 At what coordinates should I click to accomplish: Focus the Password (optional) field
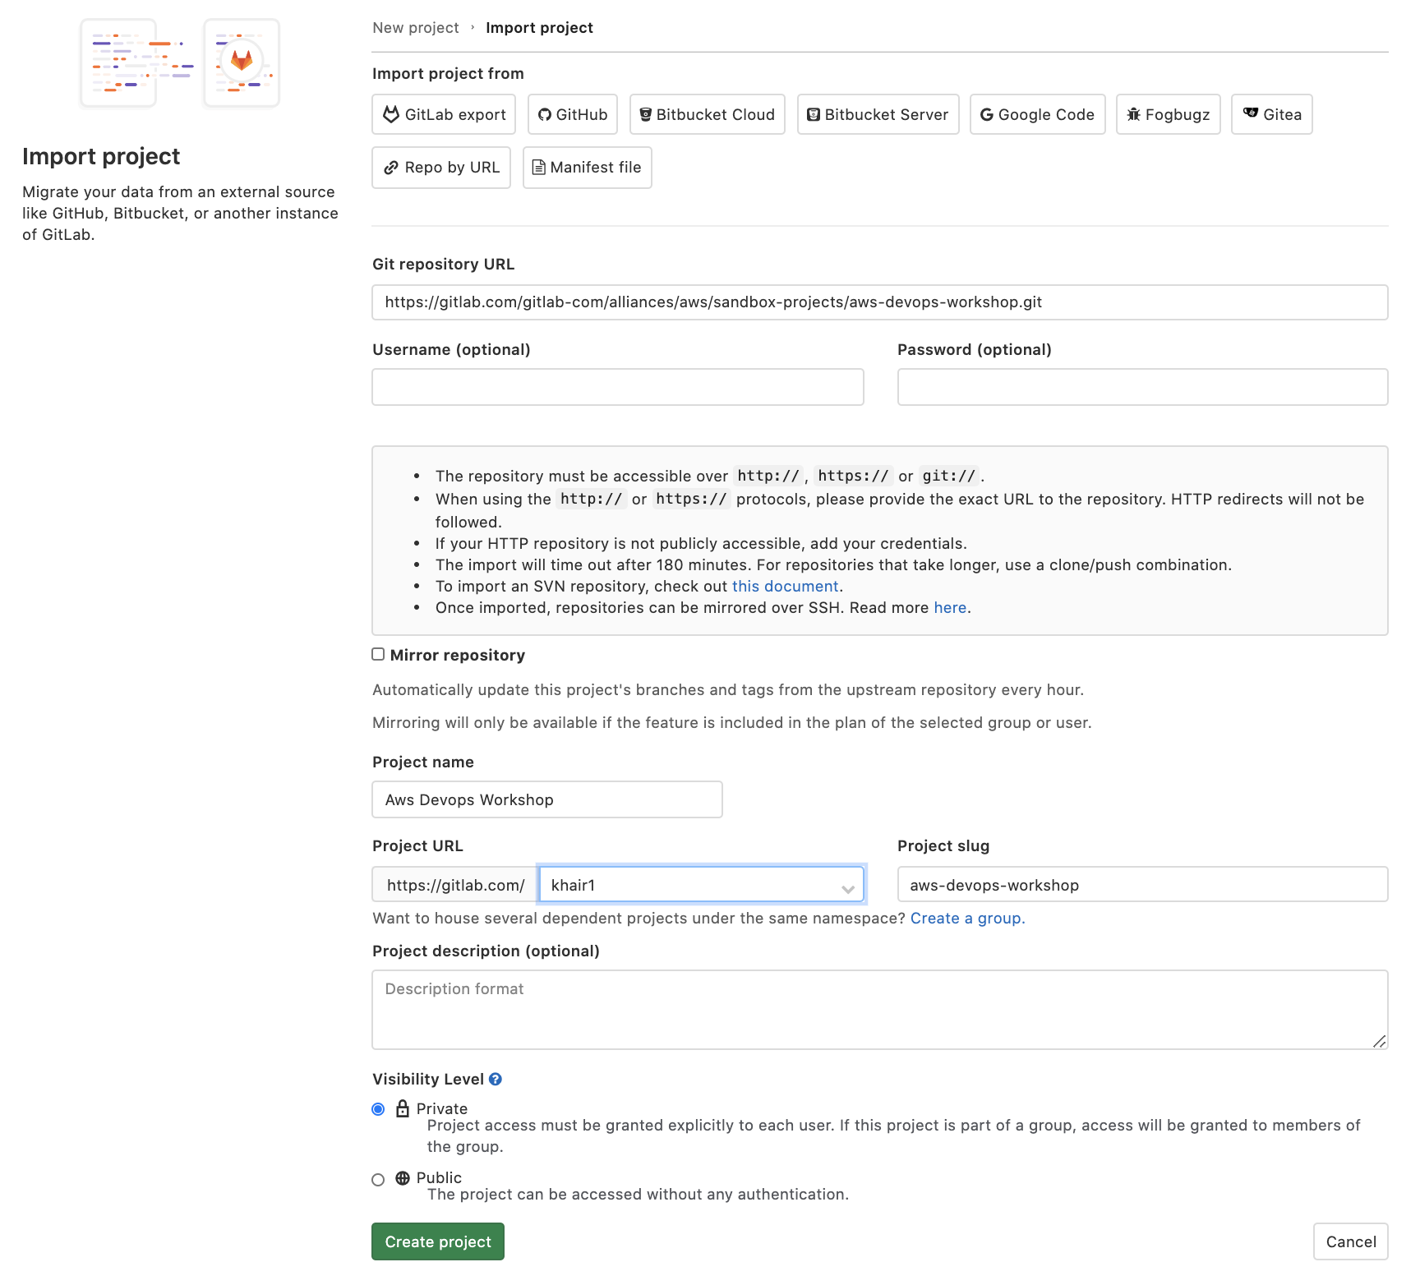(1143, 387)
